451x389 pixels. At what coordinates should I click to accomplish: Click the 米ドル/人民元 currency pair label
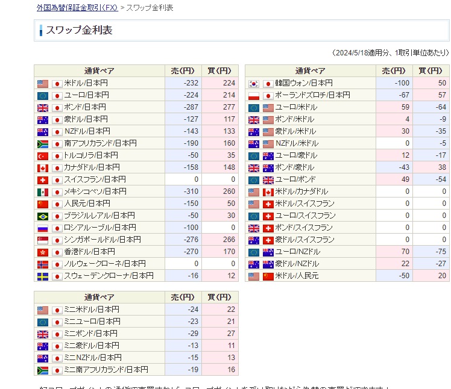[x=297, y=276]
